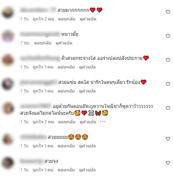Reply to the สวยมากกกกกก comment
The height and width of the screenshot is (180, 173).
coord(67,19)
